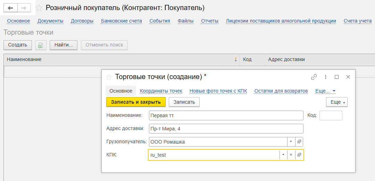375x181 pixels.
Task: Open the Документы section link
Action: pyautogui.click(x=50, y=21)
